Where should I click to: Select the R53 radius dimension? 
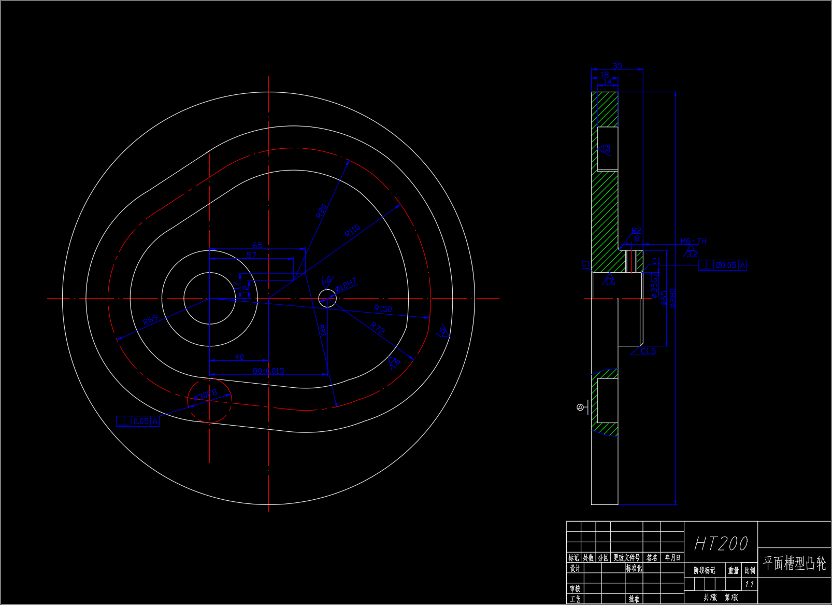pos(322,331)
